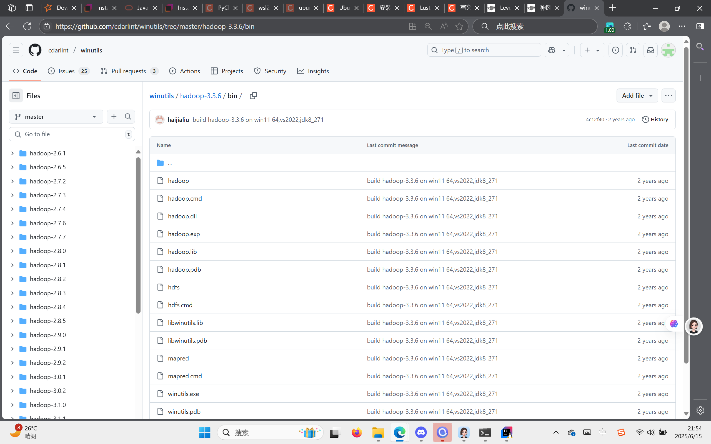The width and height of the screenshot is (711, 444).
Task: Open the master branch dropdown
Action: click(56, 117)
